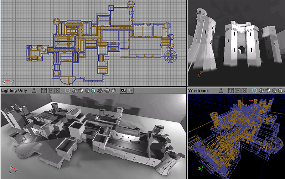Select faceted polygon cube icon in Wireframe toolbar

[261, 90]
